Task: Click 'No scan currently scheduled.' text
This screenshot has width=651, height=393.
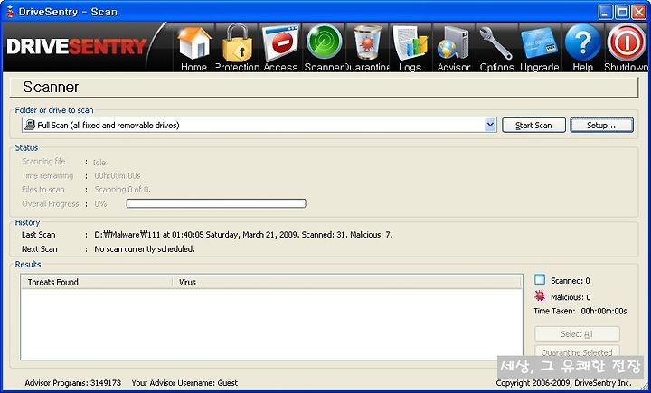Action: coord(145,249)
